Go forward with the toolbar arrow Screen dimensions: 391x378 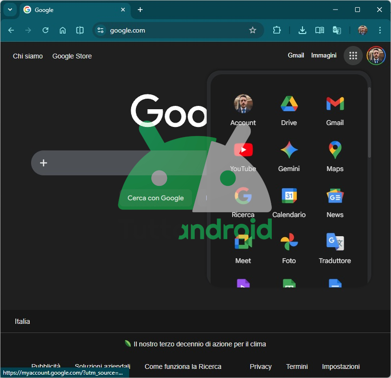(x=28, y=30)
